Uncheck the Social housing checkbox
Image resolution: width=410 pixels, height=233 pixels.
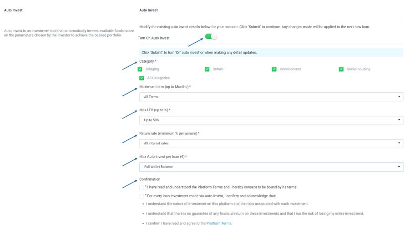point(341,69)
